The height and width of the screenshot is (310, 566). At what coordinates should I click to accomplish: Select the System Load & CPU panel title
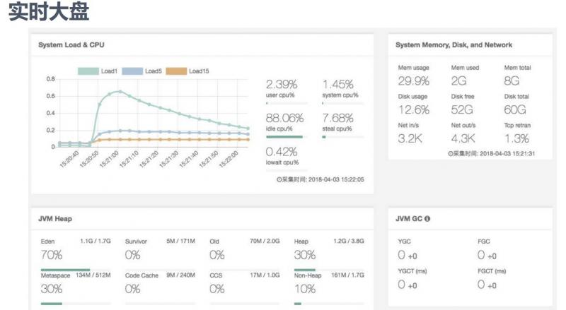coord(73,45)
